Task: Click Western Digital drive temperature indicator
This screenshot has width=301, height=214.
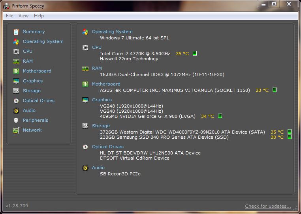Action: tap(290, 132)
